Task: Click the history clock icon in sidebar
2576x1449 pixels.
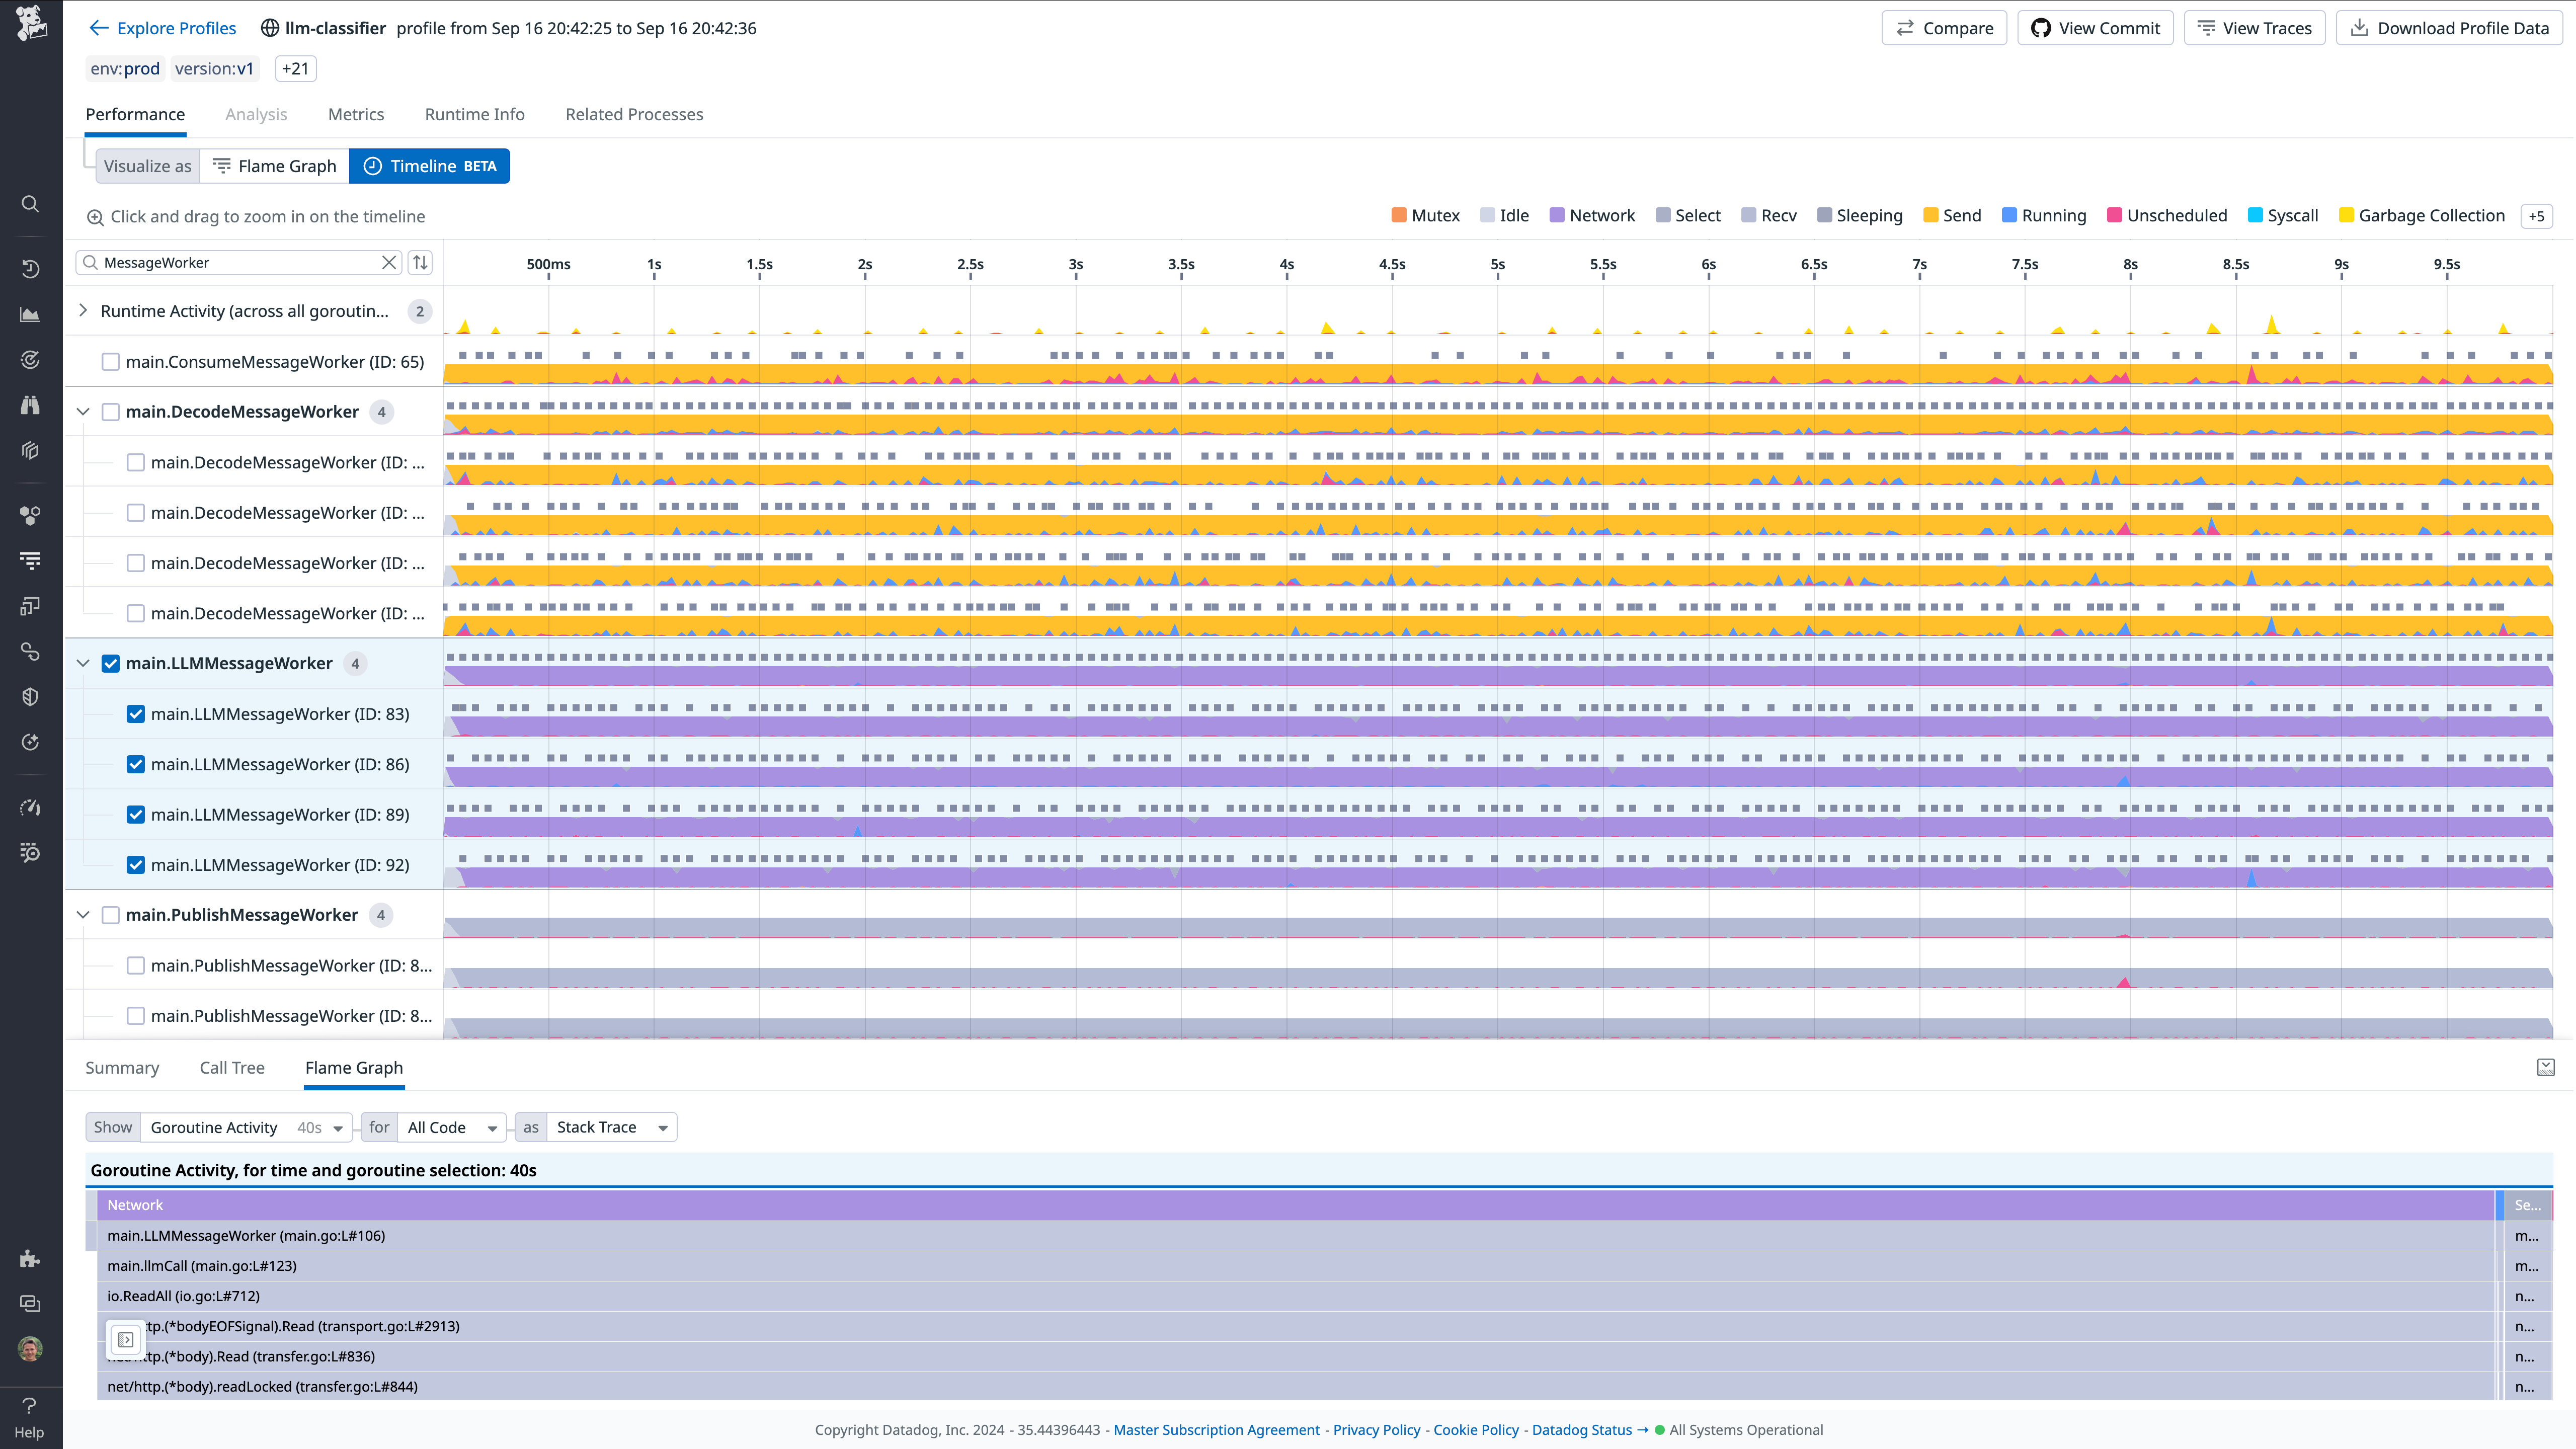Action: [x=30, y=268]
